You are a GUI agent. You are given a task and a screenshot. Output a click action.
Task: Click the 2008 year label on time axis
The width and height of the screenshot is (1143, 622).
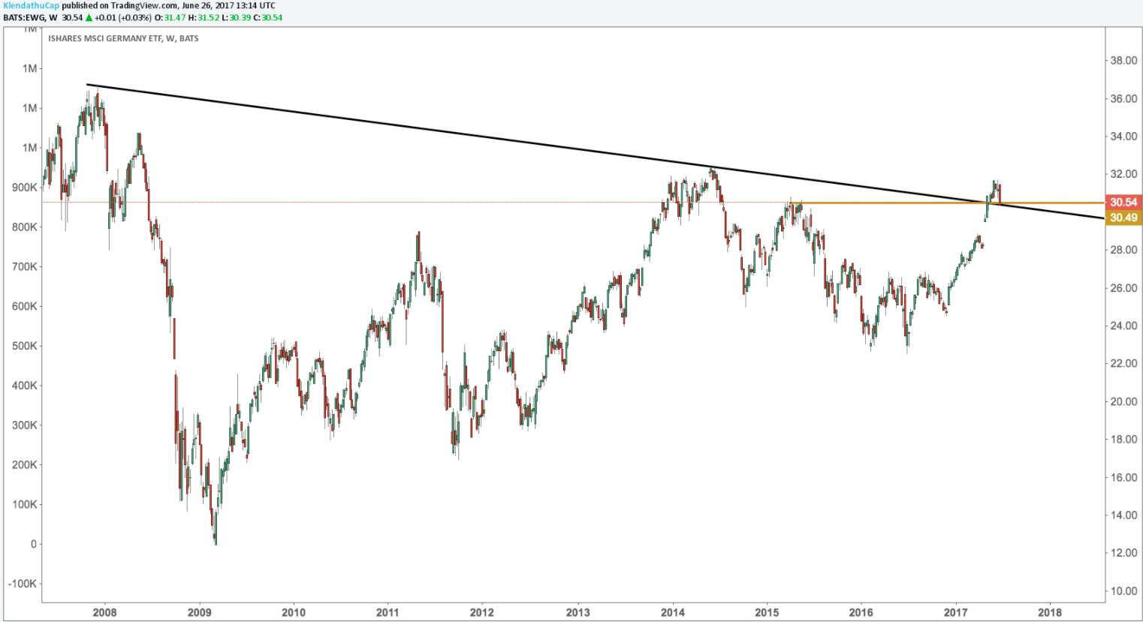(x=104, y=612)
